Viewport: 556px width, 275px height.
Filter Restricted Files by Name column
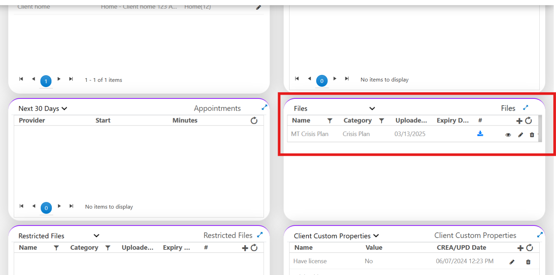point(56,248)
